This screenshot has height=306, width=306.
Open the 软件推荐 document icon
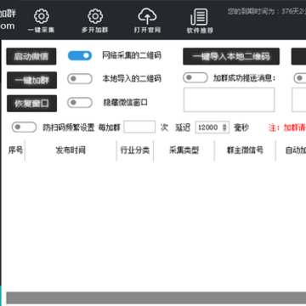click(199, 17)
